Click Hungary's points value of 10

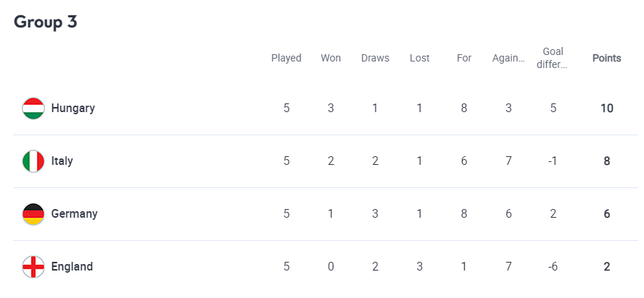point(607,108)
